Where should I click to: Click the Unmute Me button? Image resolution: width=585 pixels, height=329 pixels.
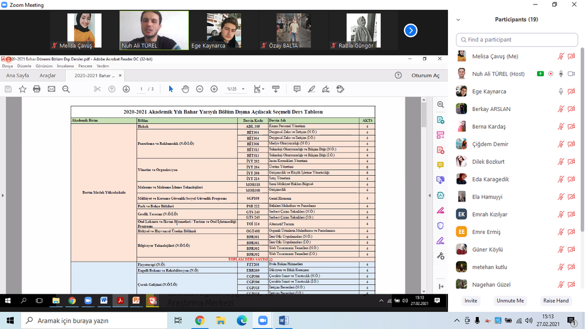click(x=510, y=300)
